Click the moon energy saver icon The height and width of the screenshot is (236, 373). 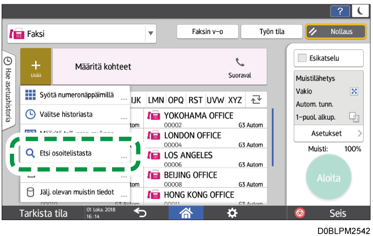(359, 12)
